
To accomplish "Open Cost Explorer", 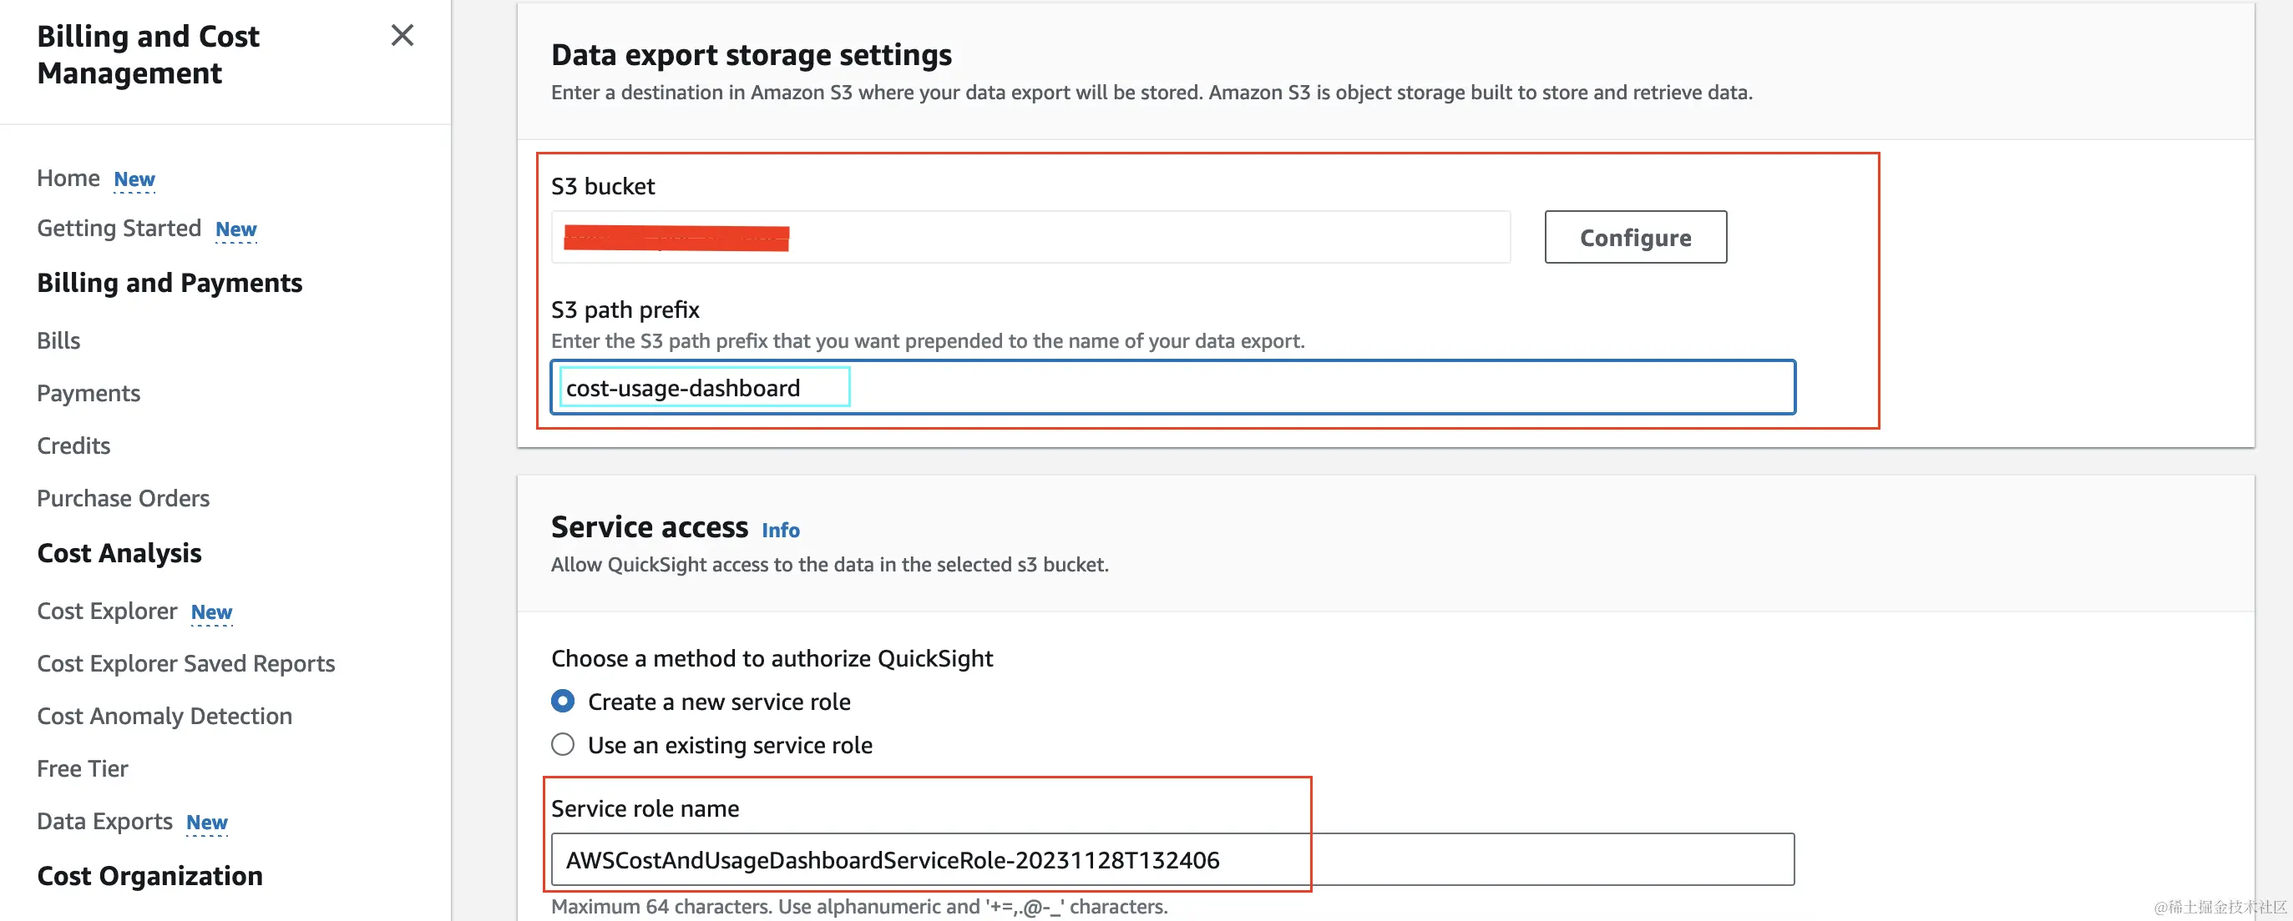I will 107,611.
